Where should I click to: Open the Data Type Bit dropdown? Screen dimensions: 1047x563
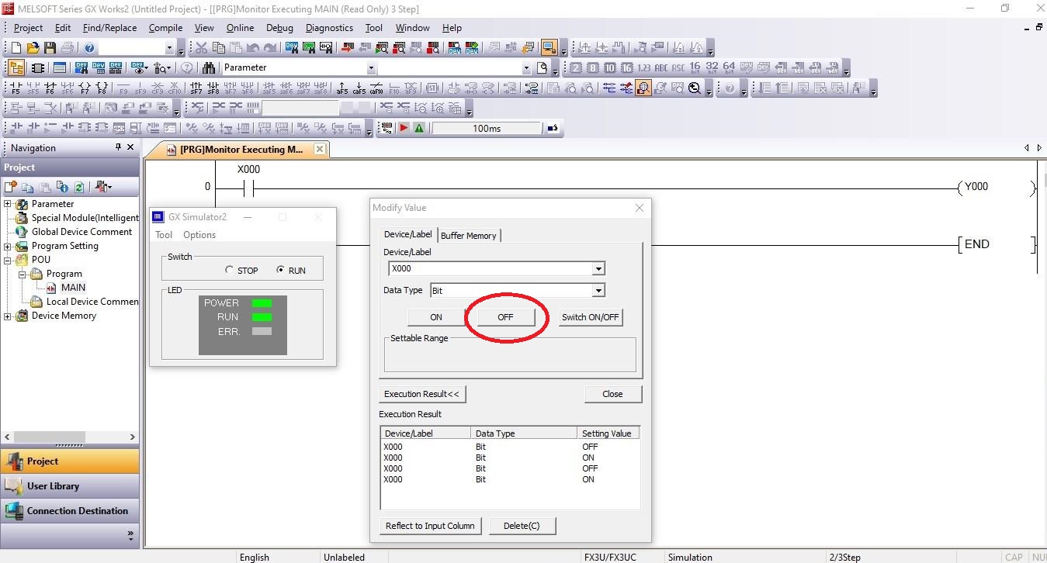tap(598, 291)
